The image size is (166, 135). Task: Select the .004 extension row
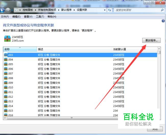point(80,60)
